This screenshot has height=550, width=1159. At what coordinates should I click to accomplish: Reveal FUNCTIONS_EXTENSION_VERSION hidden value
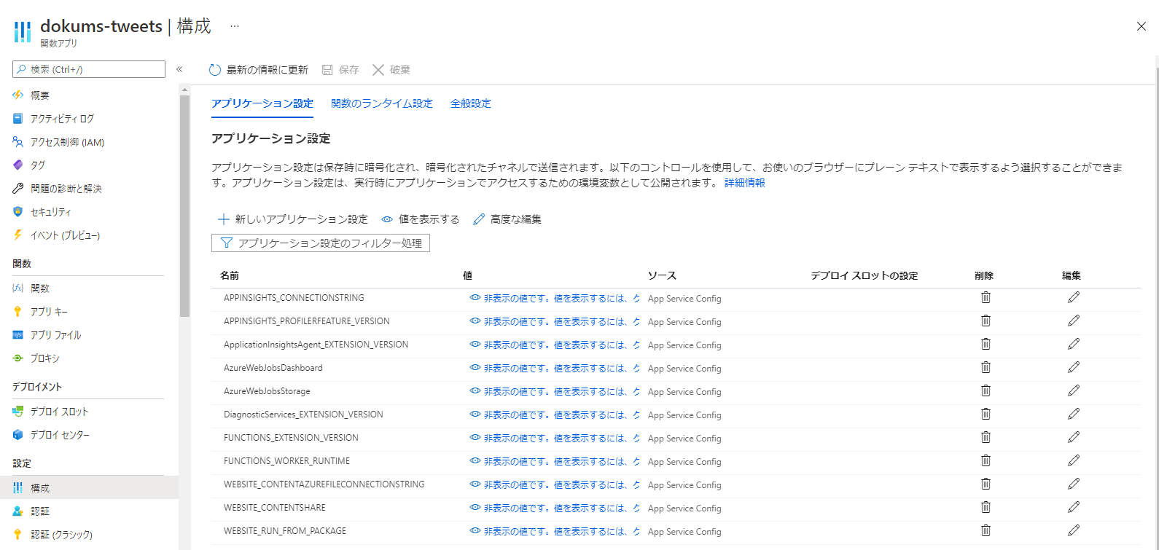coord(555,438)
